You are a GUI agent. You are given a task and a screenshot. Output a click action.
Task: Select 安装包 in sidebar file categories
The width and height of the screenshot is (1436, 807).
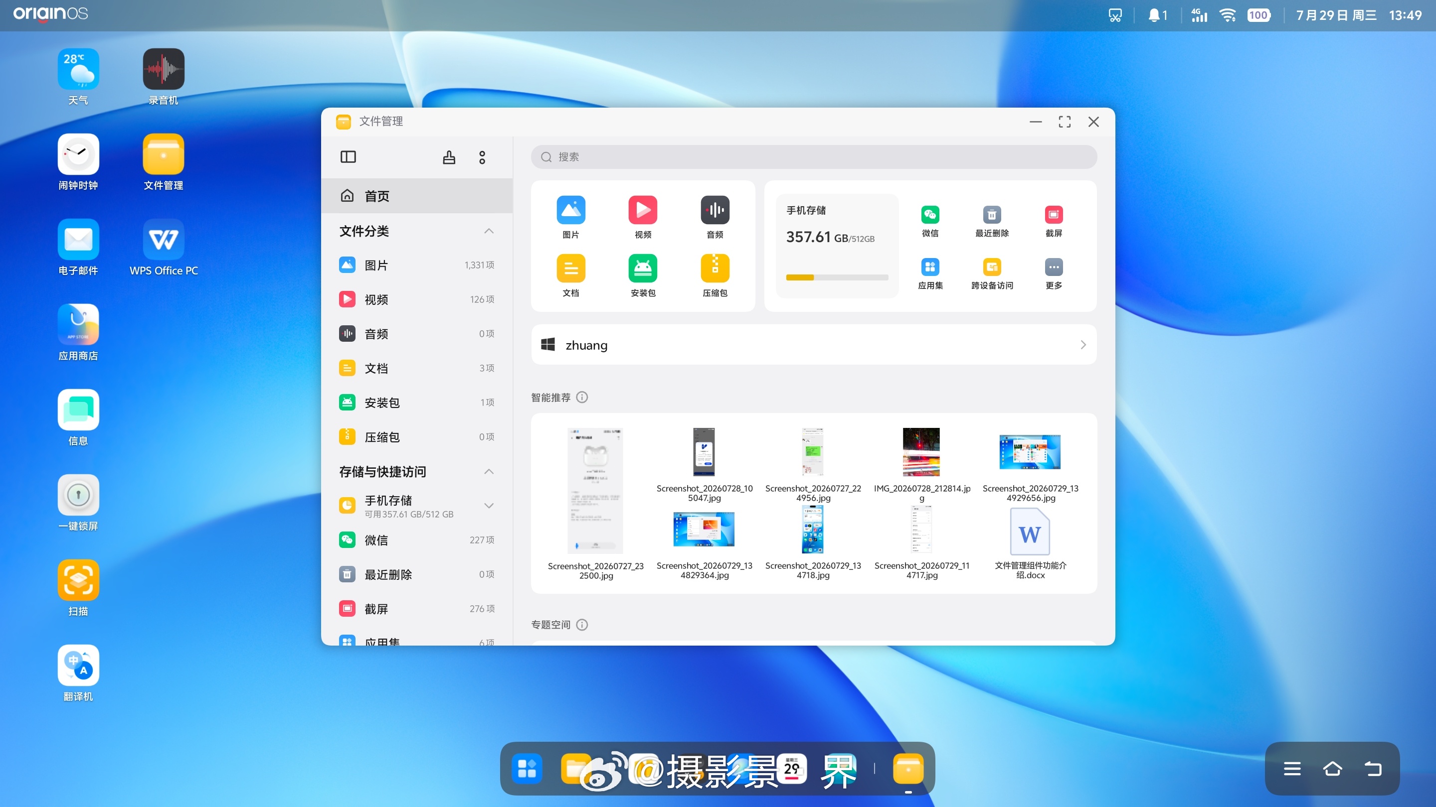417,403
